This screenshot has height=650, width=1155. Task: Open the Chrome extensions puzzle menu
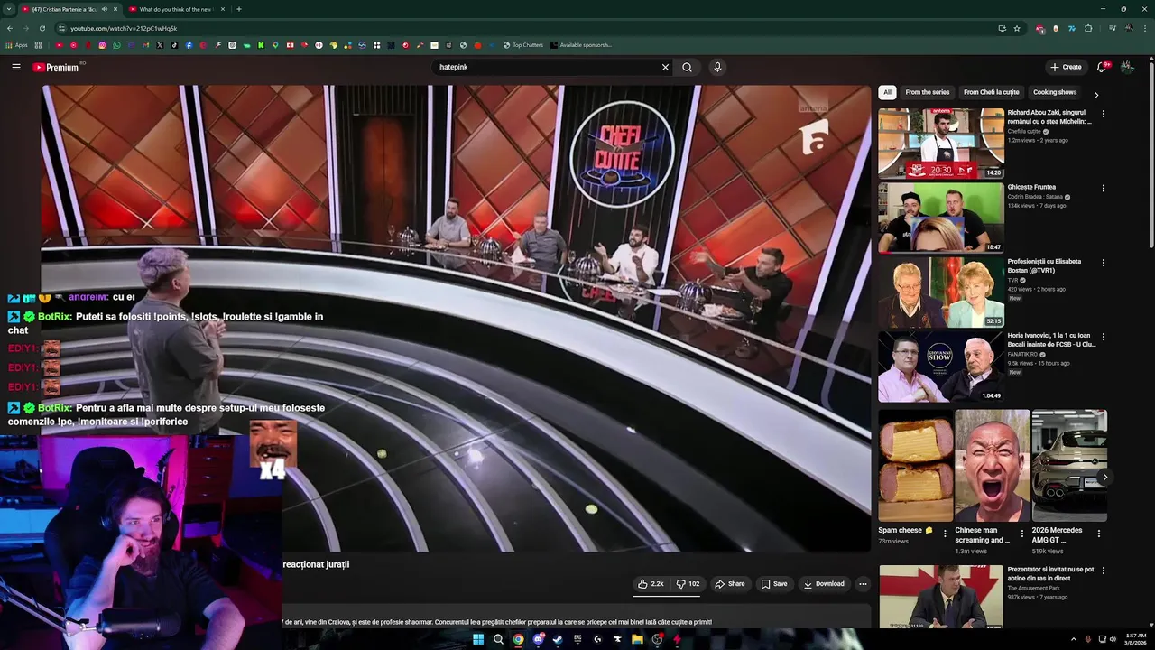tap(1088, 28)
